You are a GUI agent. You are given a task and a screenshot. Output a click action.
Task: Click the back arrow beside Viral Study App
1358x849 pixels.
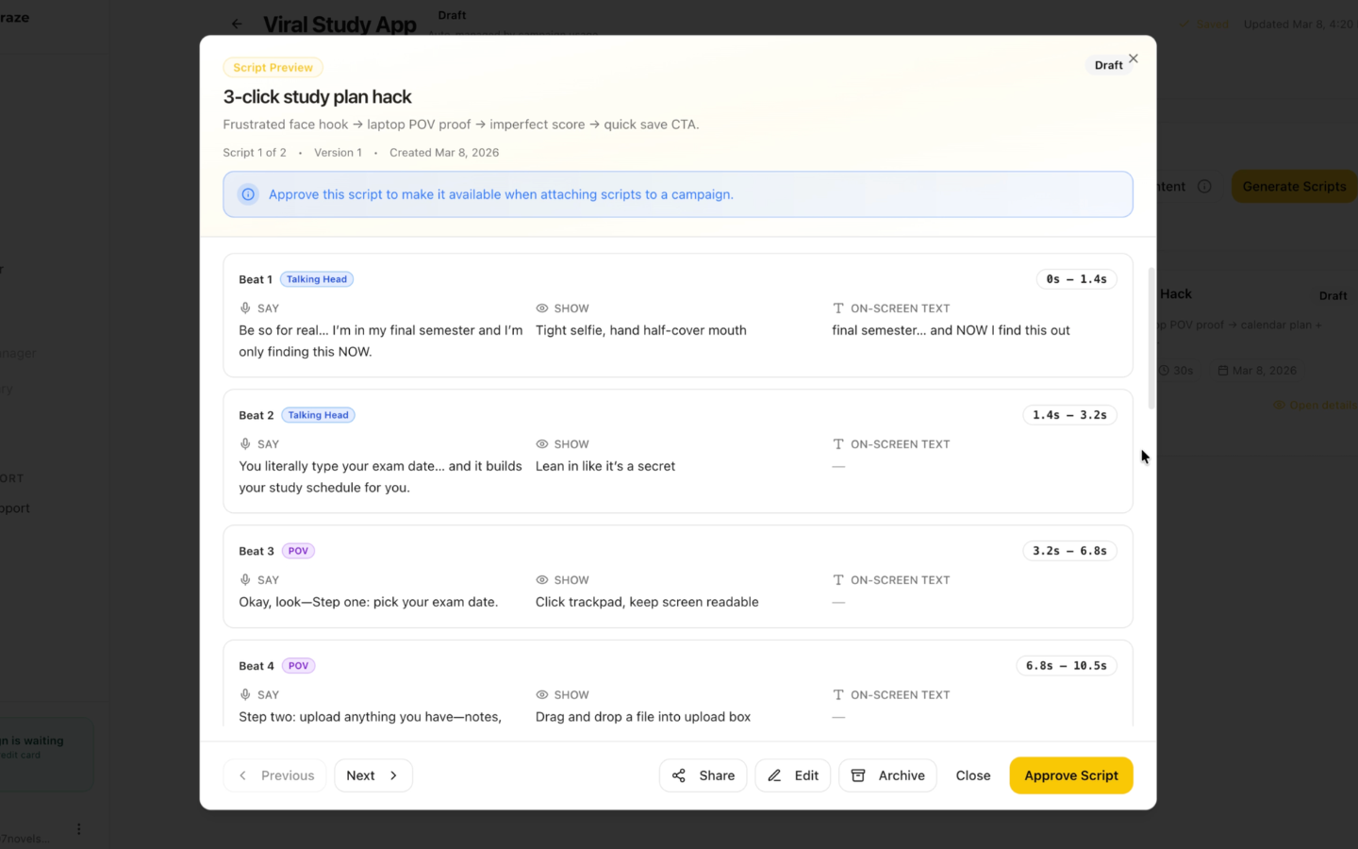237,24
